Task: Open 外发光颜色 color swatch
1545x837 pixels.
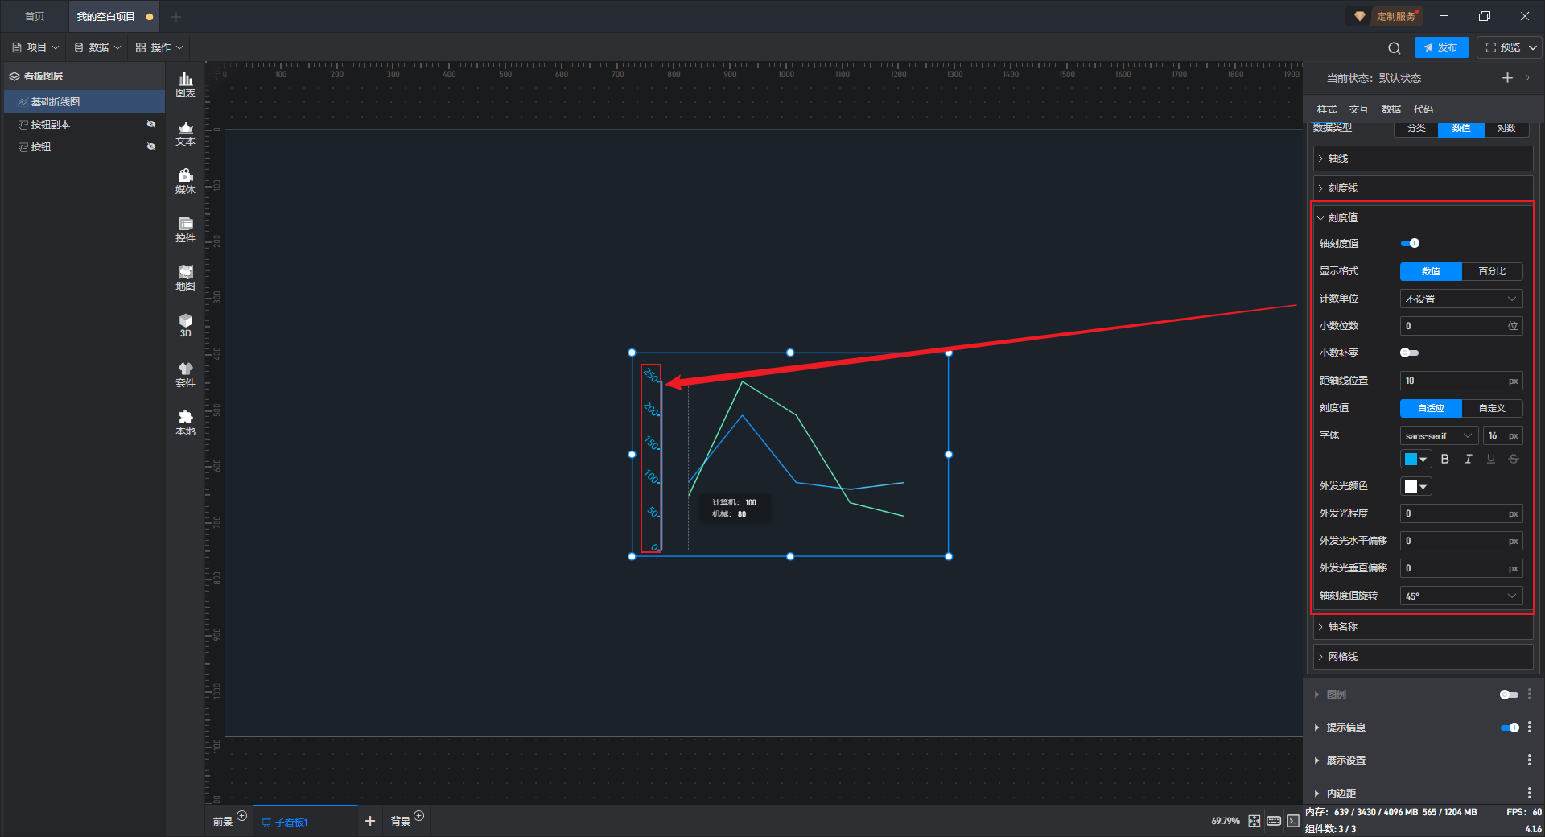Action: 1415,486
